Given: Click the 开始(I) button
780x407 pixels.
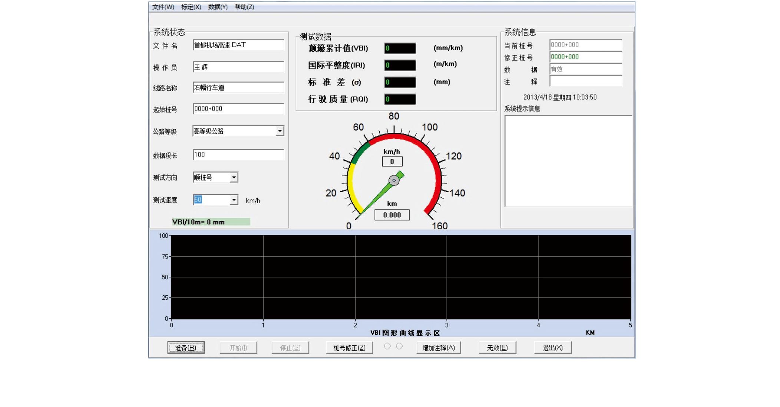Looking at the screenshot, I should click(238, 348).
